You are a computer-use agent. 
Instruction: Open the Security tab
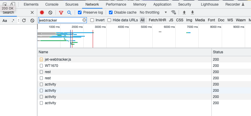[185, 4]
